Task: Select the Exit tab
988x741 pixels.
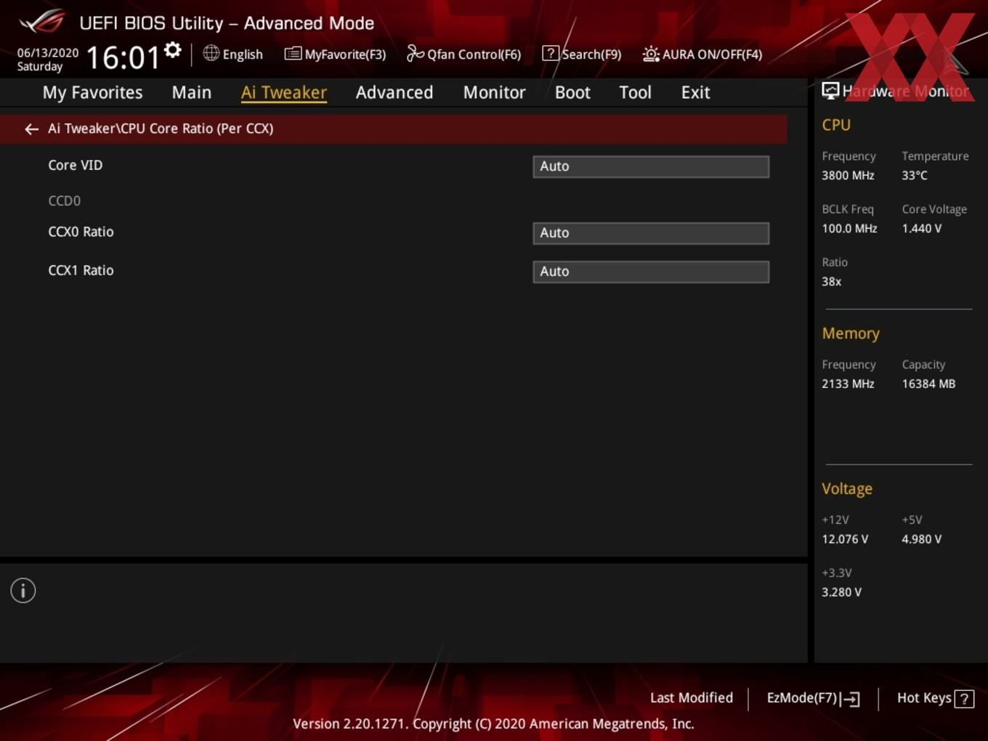Action: click(695, 92)
